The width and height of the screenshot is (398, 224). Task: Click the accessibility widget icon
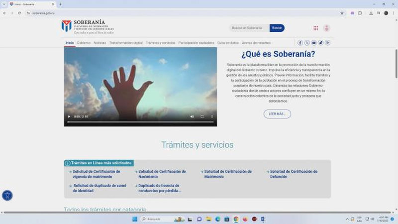click(x=7, y=195)
